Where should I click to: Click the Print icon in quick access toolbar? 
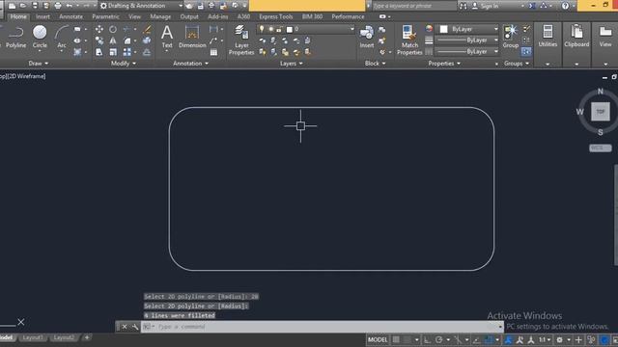point(58,6)
